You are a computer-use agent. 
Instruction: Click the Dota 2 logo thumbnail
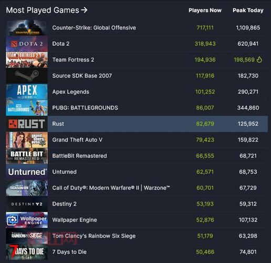27,44
